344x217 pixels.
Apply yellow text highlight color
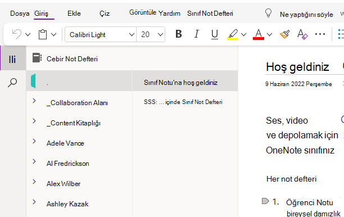(x=233, y=34)
